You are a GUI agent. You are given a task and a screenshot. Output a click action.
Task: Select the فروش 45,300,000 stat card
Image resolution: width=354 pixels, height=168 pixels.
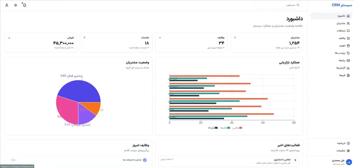tap(41, 43)
